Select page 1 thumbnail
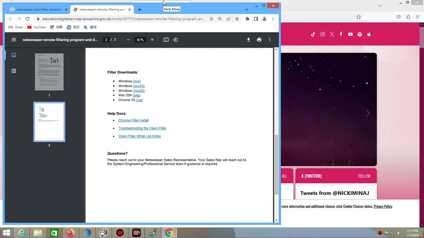The image size is (424, 238). pos(49,72)
